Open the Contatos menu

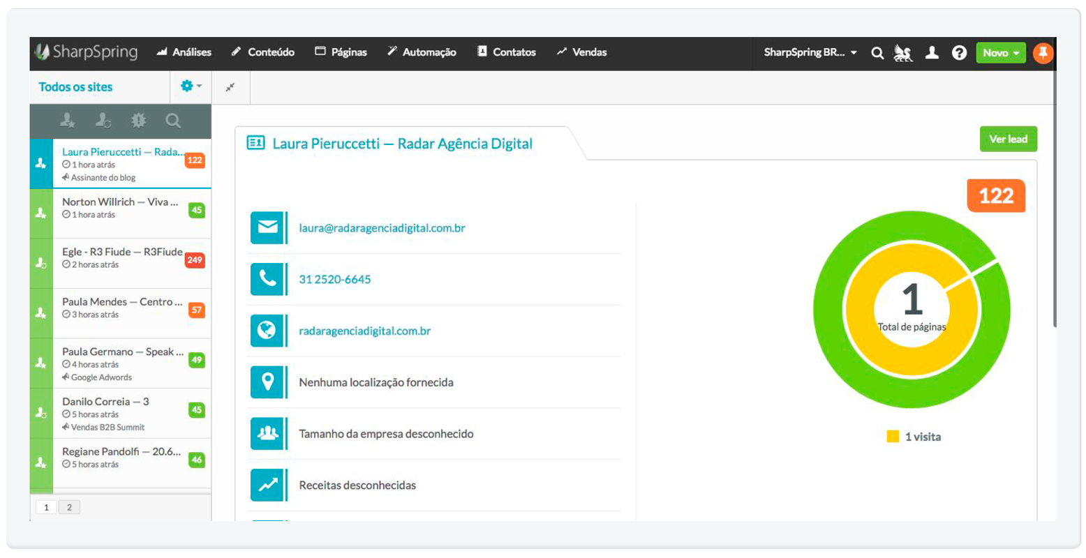pos(507,52)
